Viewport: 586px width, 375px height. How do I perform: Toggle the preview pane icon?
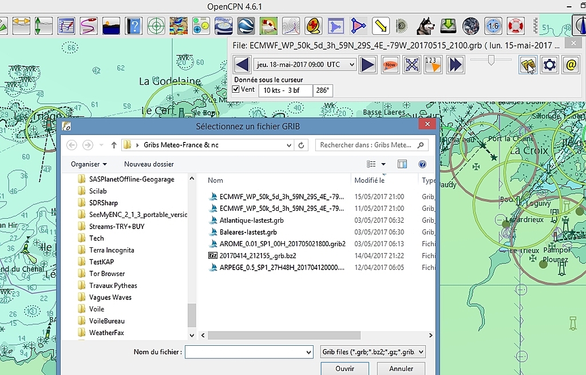[x=402, y=164]
